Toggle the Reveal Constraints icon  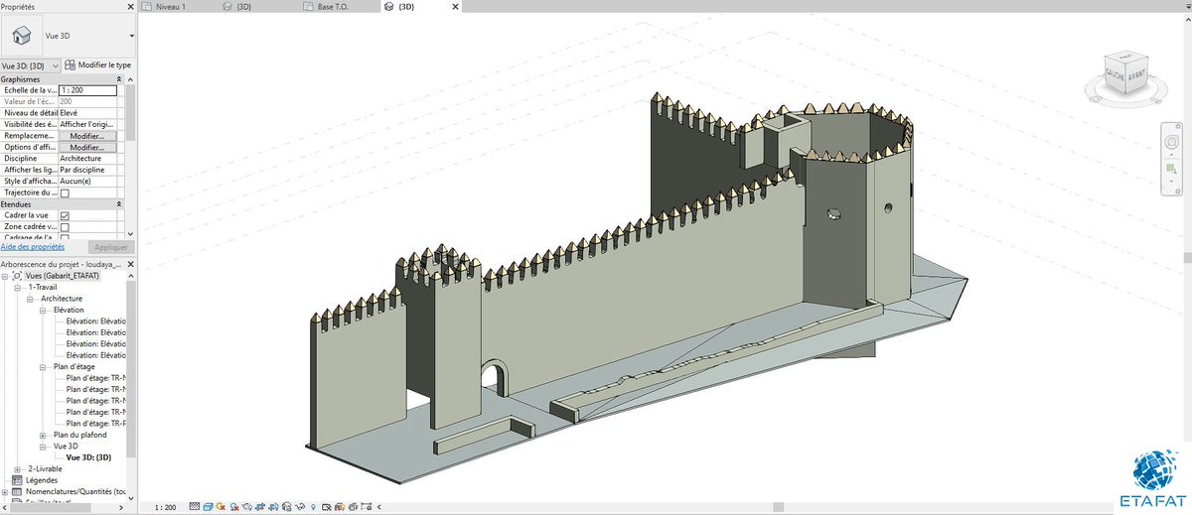(367, 507)
